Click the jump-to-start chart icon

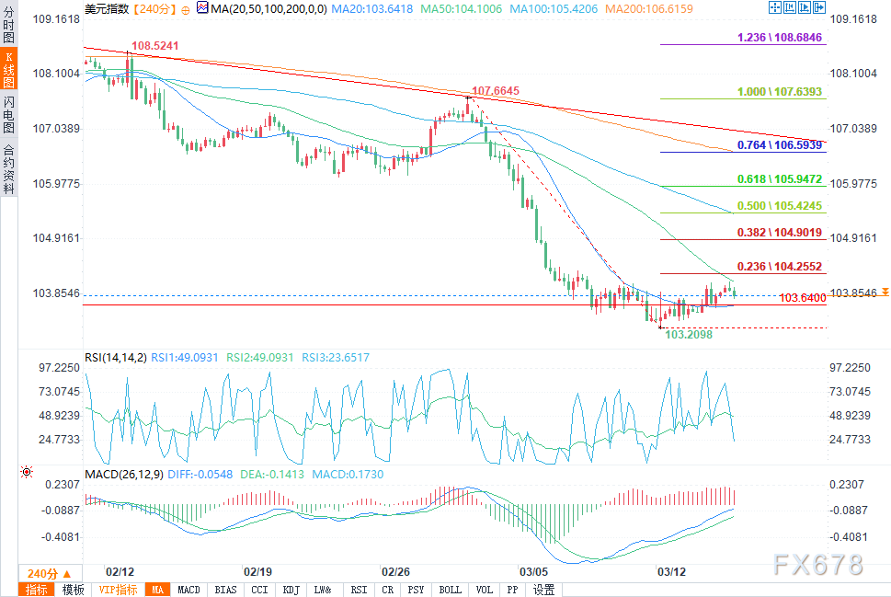pyautogui.click(x=789, y=7)
